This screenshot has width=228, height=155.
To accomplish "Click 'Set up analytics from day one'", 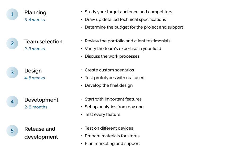I will 114,107.
